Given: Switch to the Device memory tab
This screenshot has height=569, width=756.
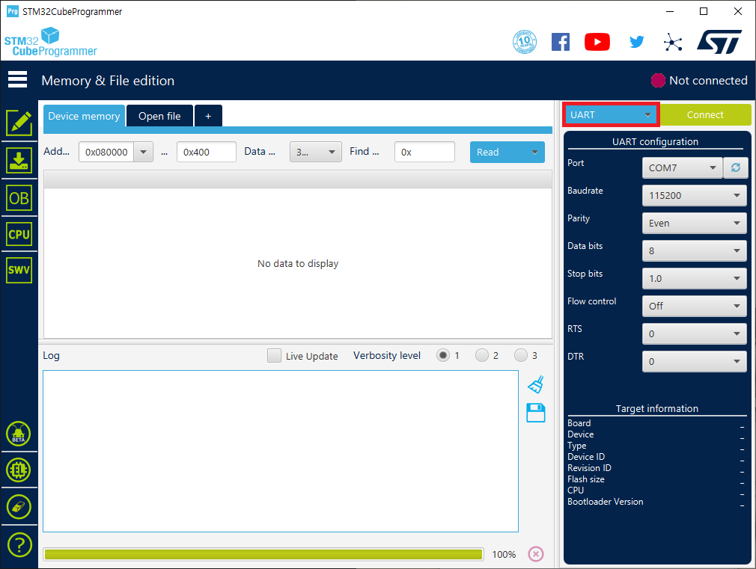Looking at the screenshot, I should (85, 116).
